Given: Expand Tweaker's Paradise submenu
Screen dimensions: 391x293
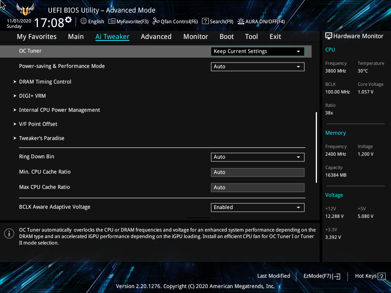Looking at the screenshot, I should coord(41,138).
